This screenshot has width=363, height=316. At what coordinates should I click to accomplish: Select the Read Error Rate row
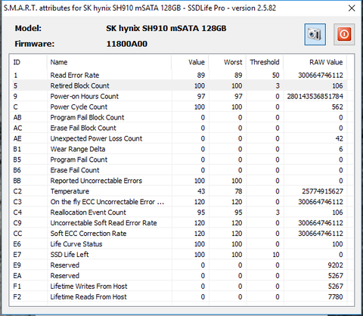(178, 75)
